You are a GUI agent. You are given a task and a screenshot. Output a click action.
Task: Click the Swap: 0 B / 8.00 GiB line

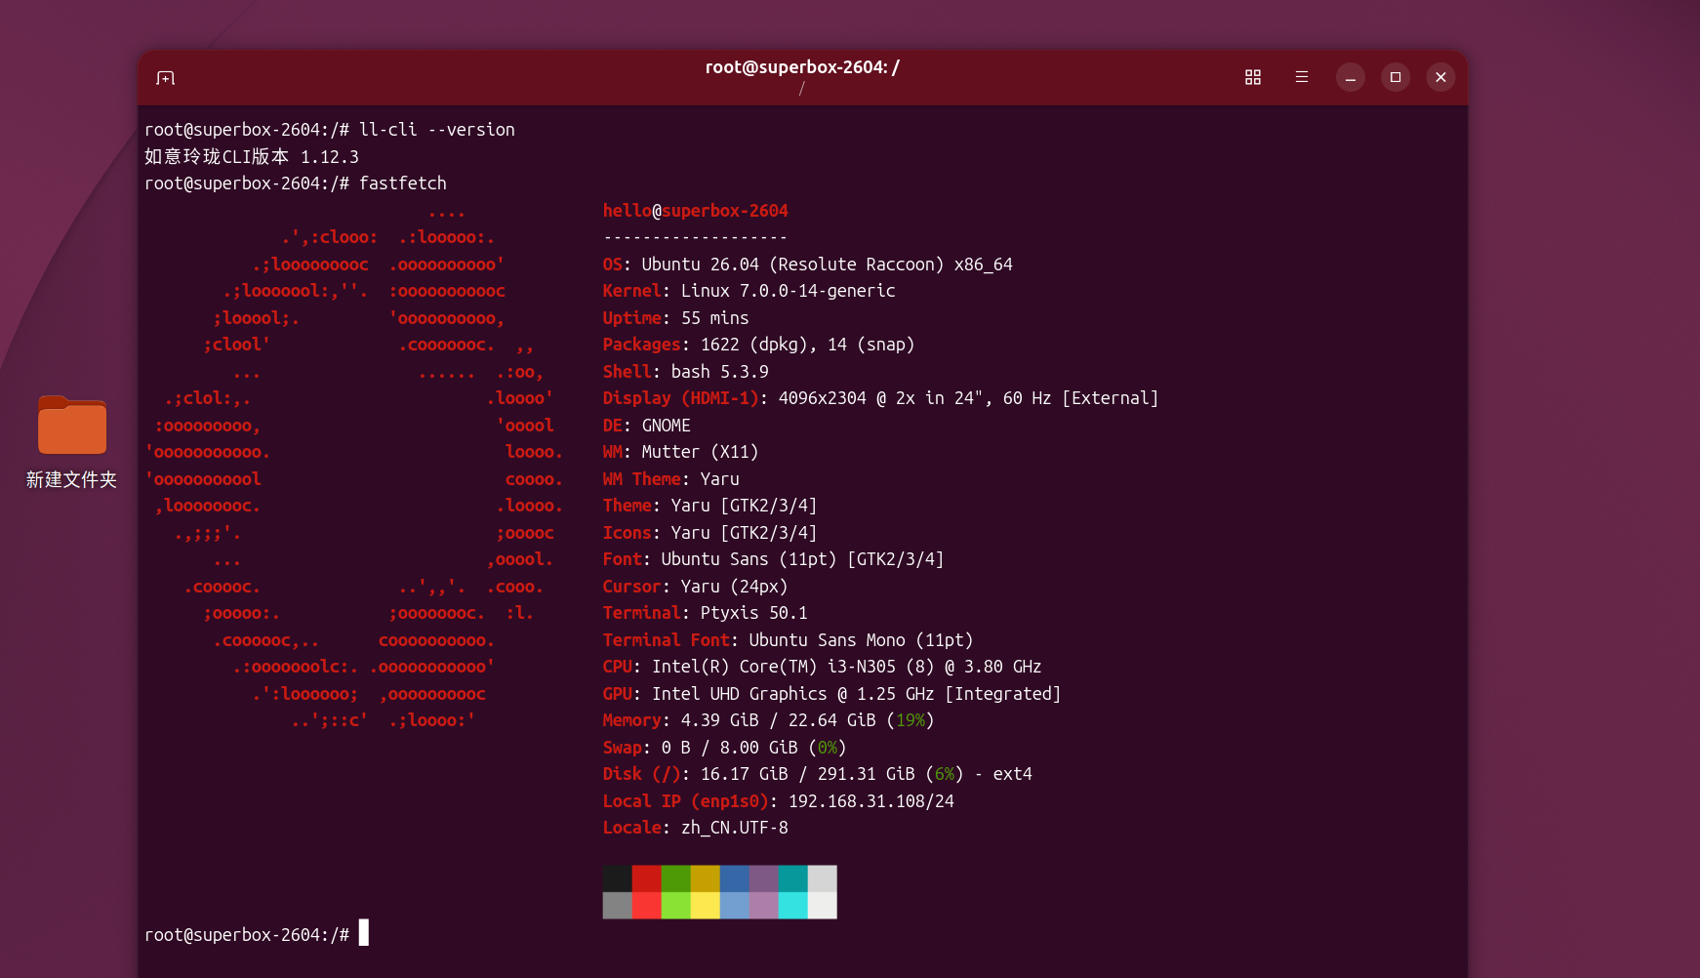725,748
